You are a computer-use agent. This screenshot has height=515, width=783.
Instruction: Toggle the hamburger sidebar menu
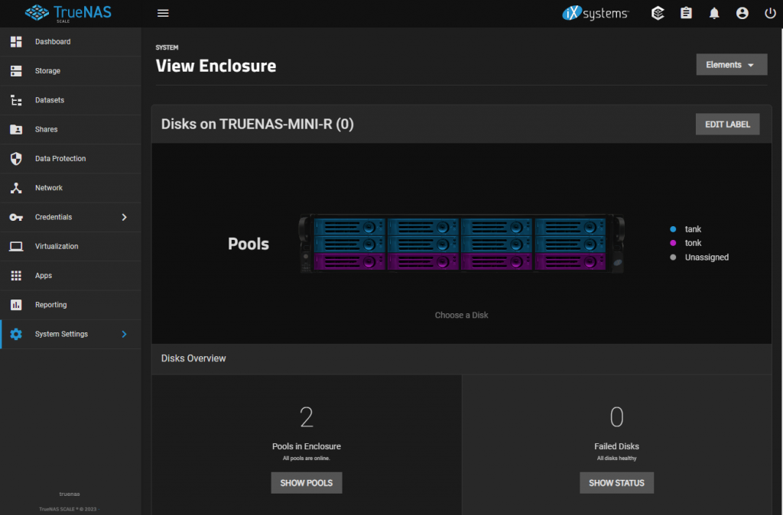pos(163,14)
